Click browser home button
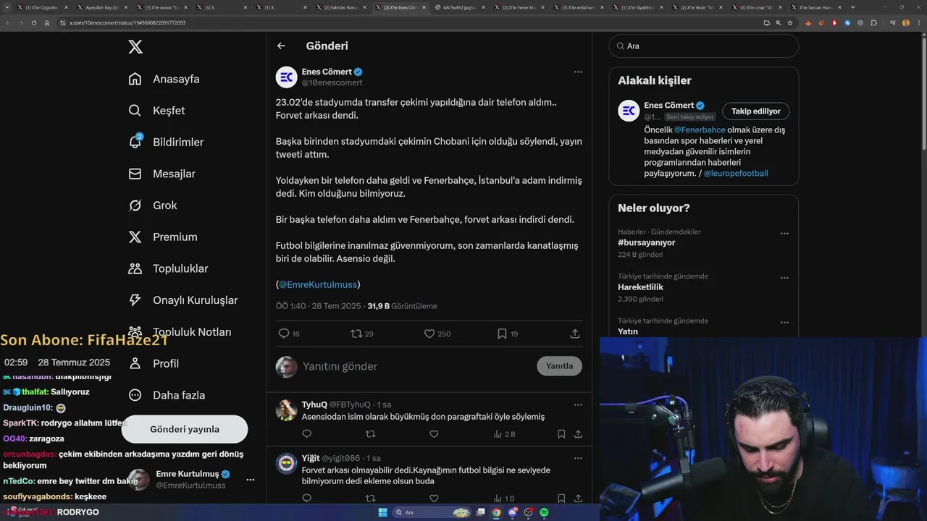This screenshot has height=521, width=927. pyautogui.click(x=47, y=22)
